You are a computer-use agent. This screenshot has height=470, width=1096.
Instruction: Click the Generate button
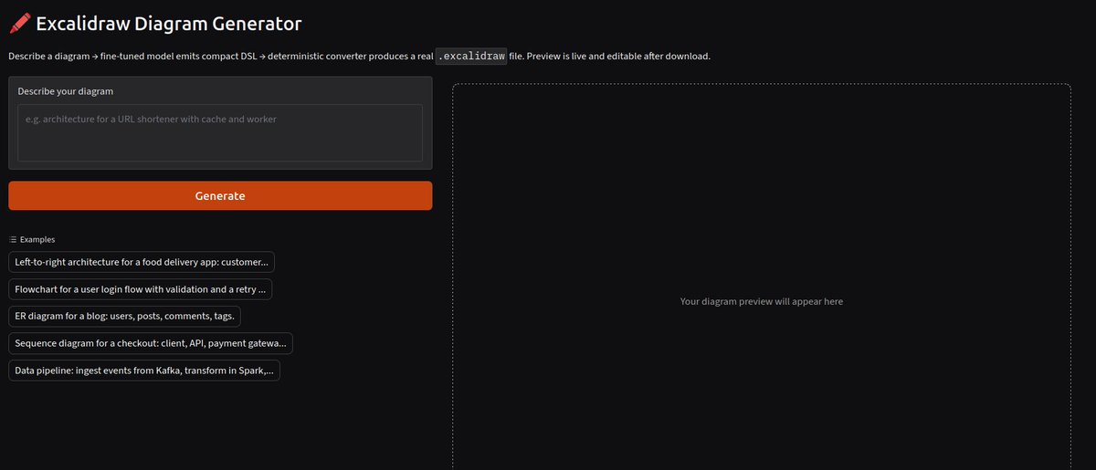pos(220,195)
